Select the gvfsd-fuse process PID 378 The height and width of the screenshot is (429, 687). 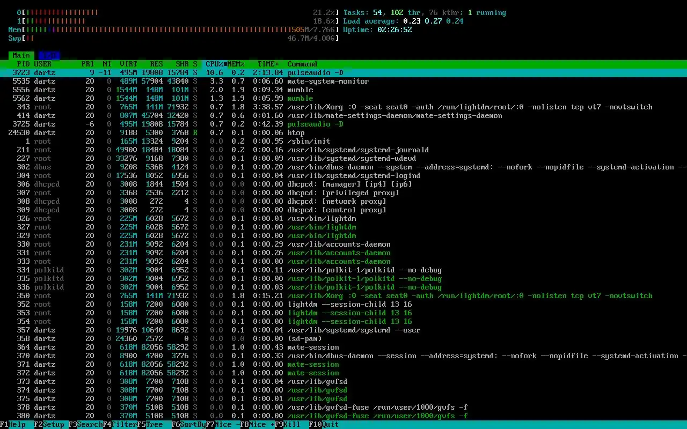tap(343, 407)
